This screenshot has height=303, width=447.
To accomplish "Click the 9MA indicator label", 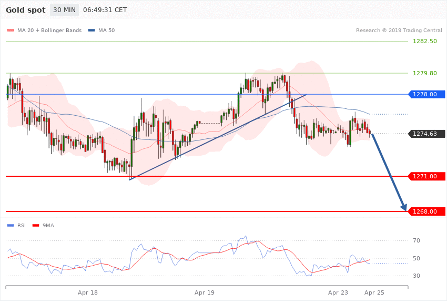I will click(48, 226).
